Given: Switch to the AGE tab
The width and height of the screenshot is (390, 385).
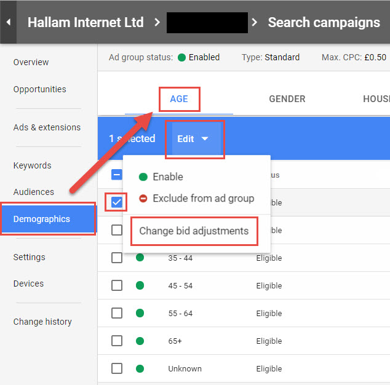Looking at the screenshot, I should (179, 99).
